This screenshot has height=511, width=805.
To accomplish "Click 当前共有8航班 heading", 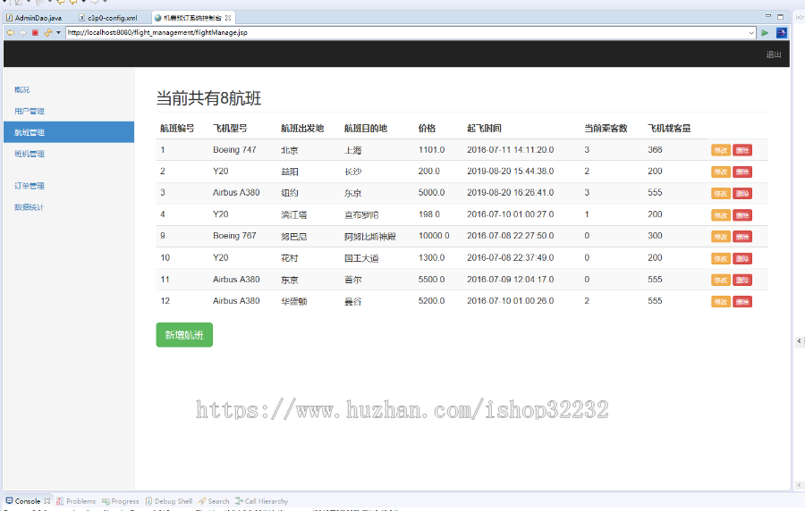I will coord(208,98).
